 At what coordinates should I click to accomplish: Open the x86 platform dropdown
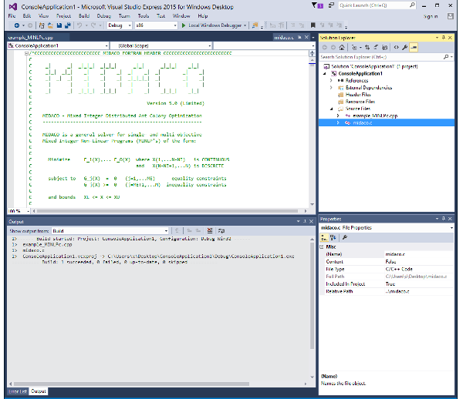pos(156,25)
